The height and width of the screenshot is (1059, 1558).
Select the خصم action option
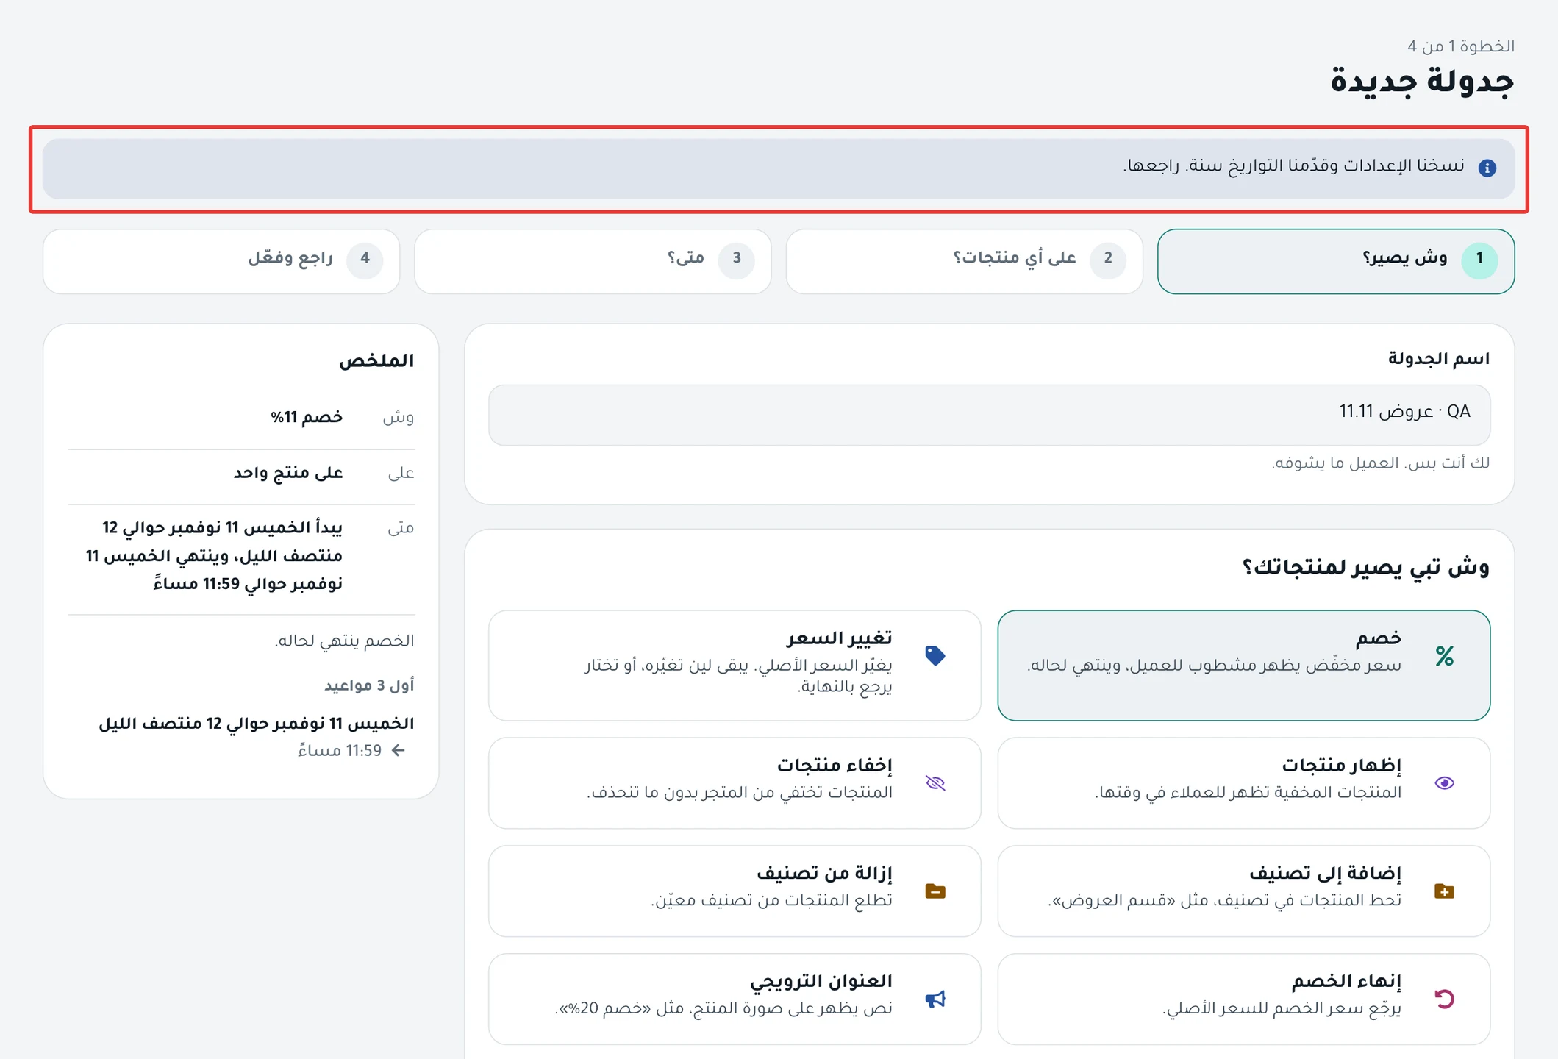click(1243, 665)
